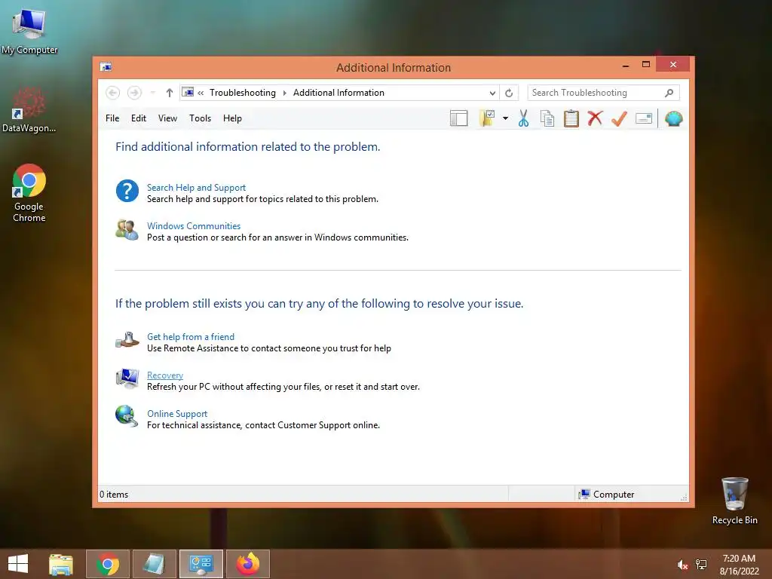Select the DataWagon desktop shortcut
This screenshot has height=579, width=772.
pyautogui.click(x=29, y=110)
